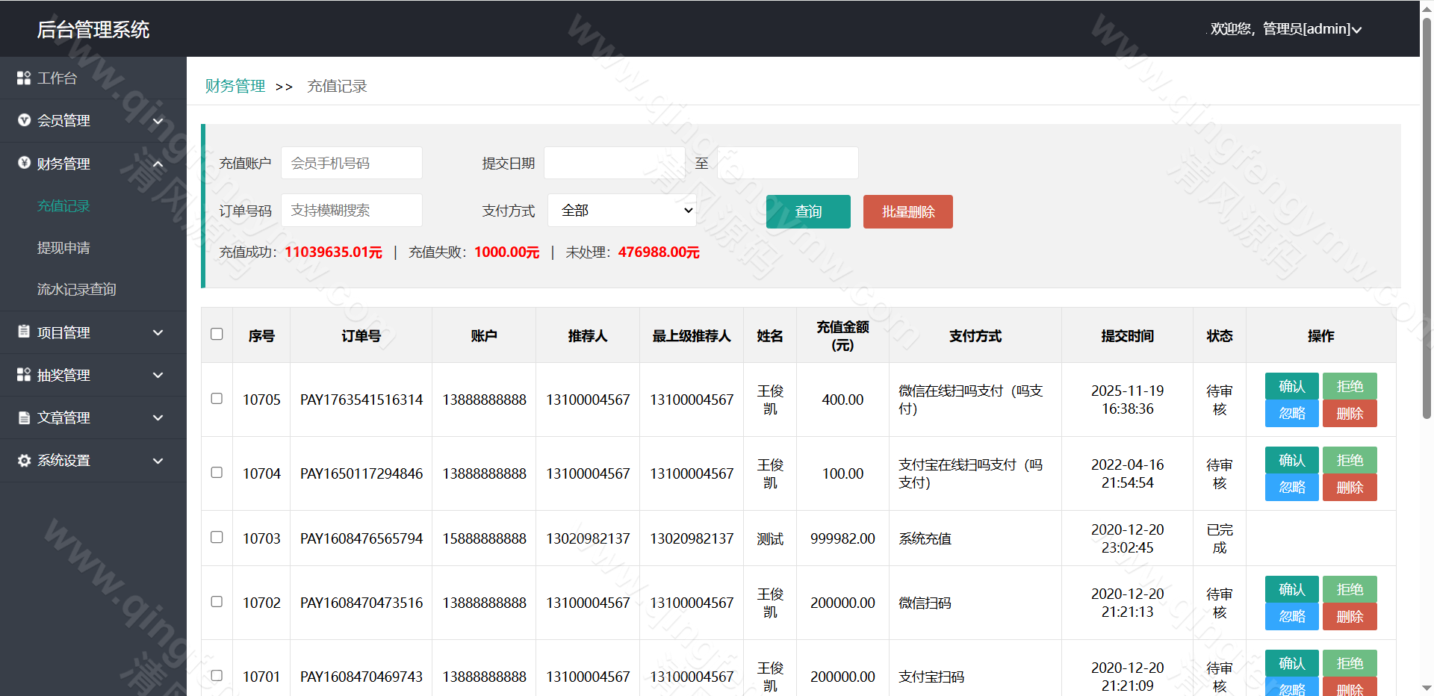Open 流水记录查询 from the sidebar
Viewport: 1434px width, 696px height.
click(x=76, y=289)
